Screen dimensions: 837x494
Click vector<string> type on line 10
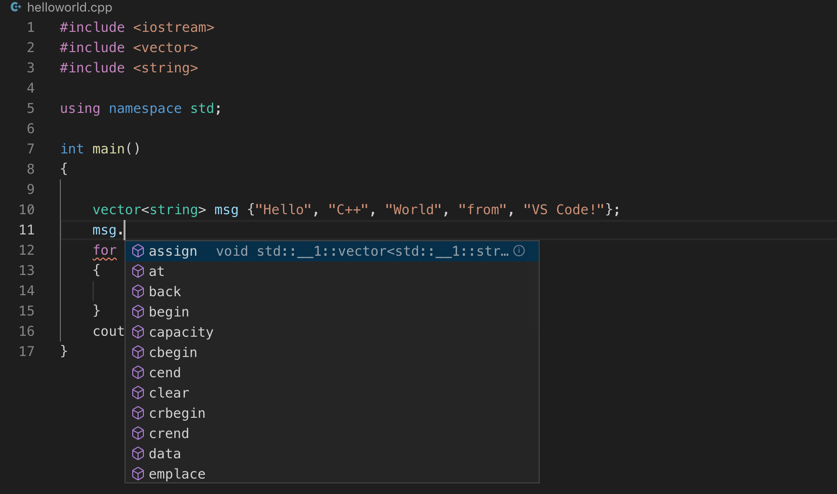pyautogui.click(x=149, y=209)
